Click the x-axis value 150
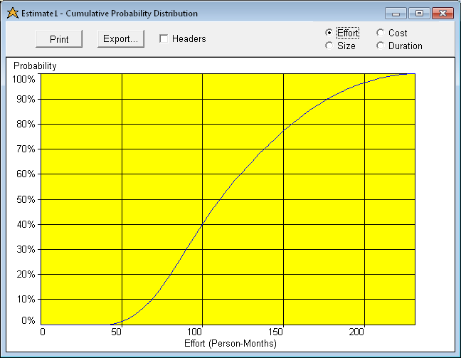This screenshot has width=461, height=358. (275, 332)
